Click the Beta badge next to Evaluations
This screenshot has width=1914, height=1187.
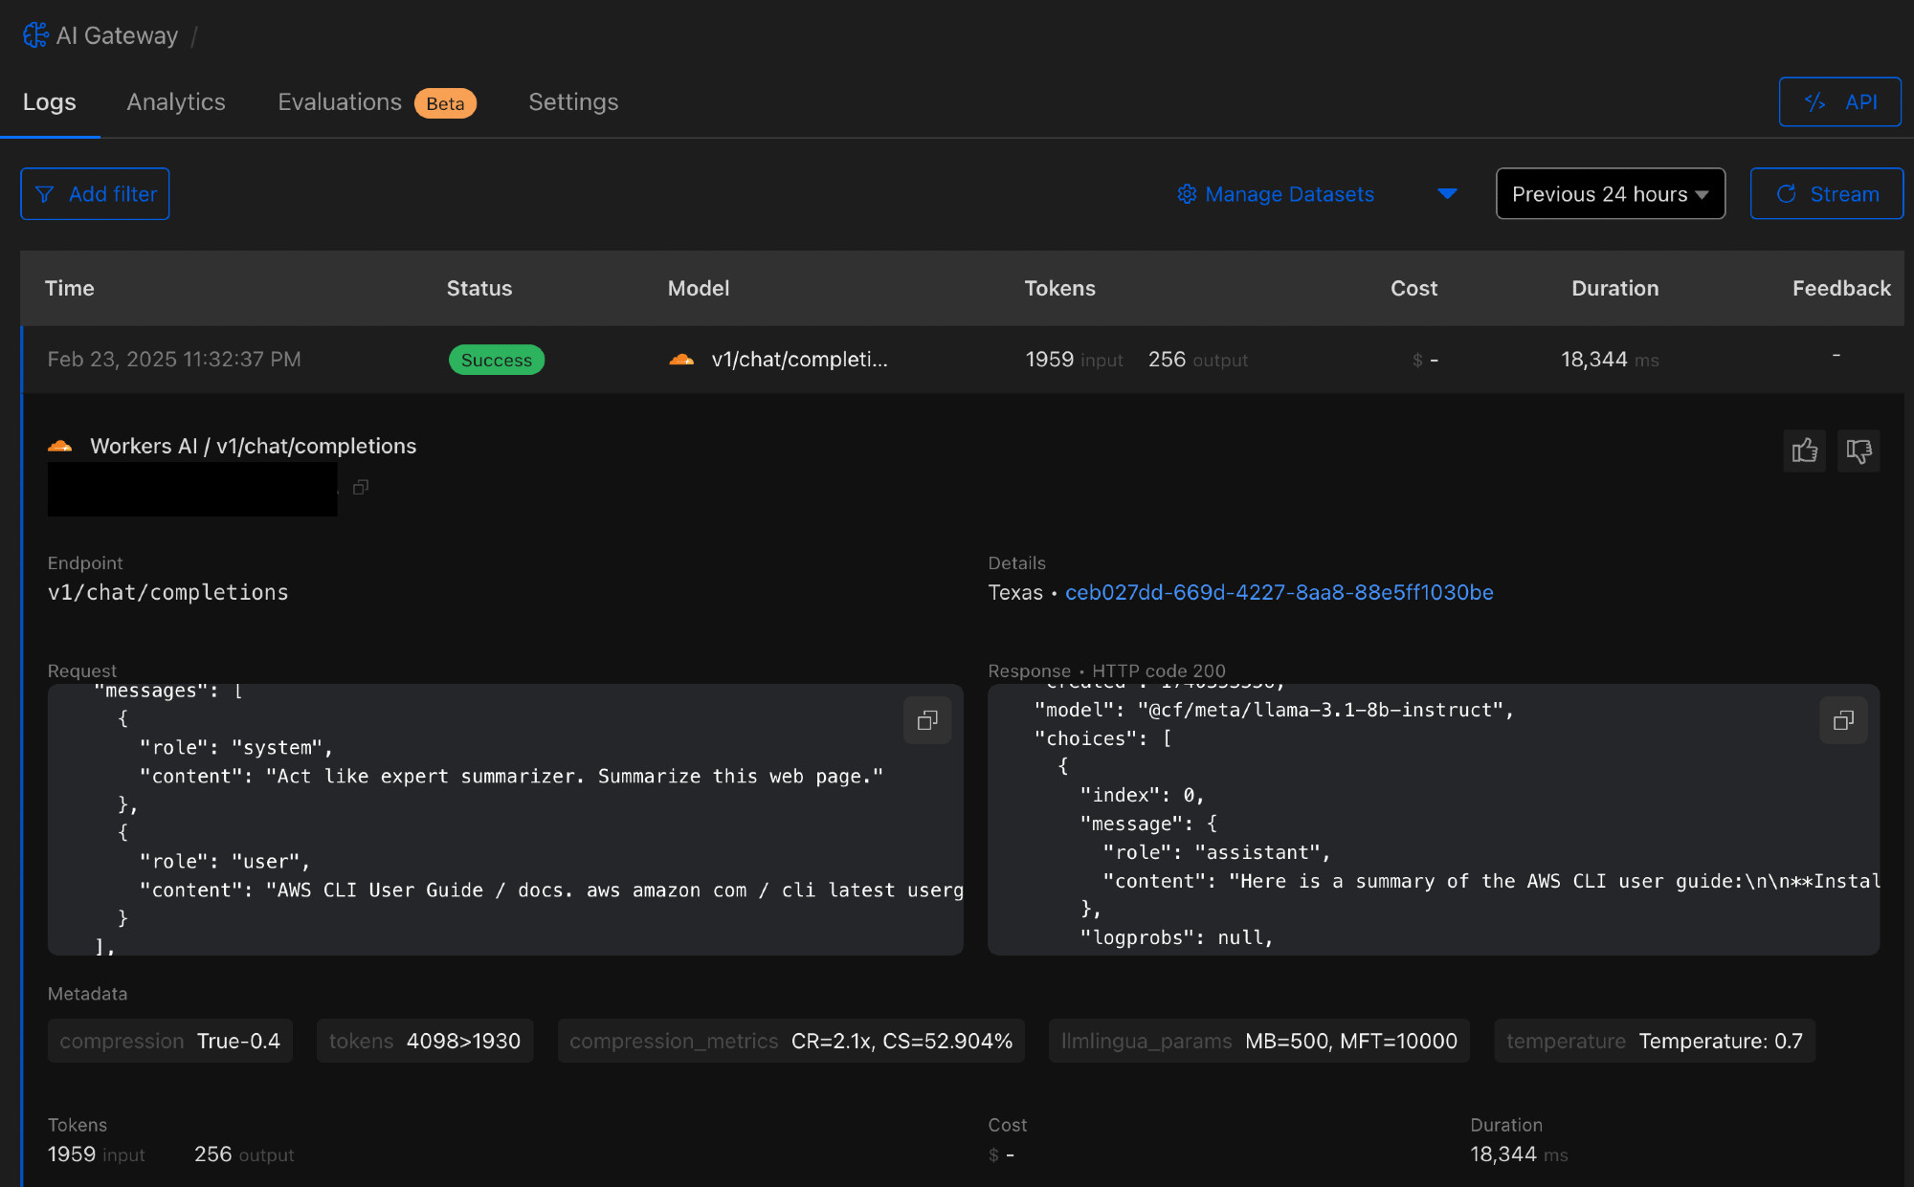(445, 103)
